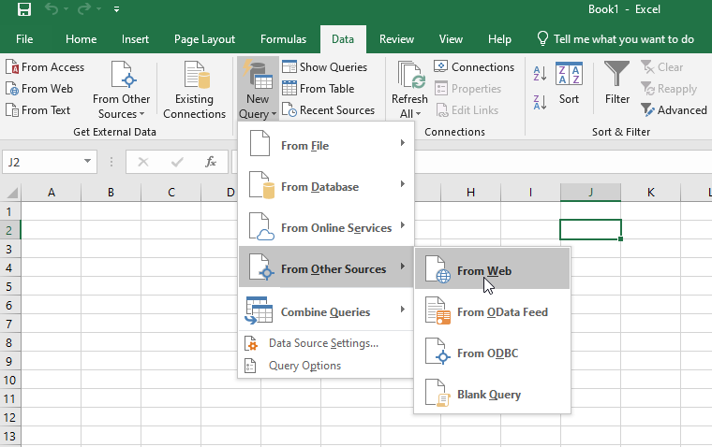Image resolution: width=712 pixels, height=447 pixels.
Task: Click the Insert Function fx icon
Action: [x=211, y=162]
